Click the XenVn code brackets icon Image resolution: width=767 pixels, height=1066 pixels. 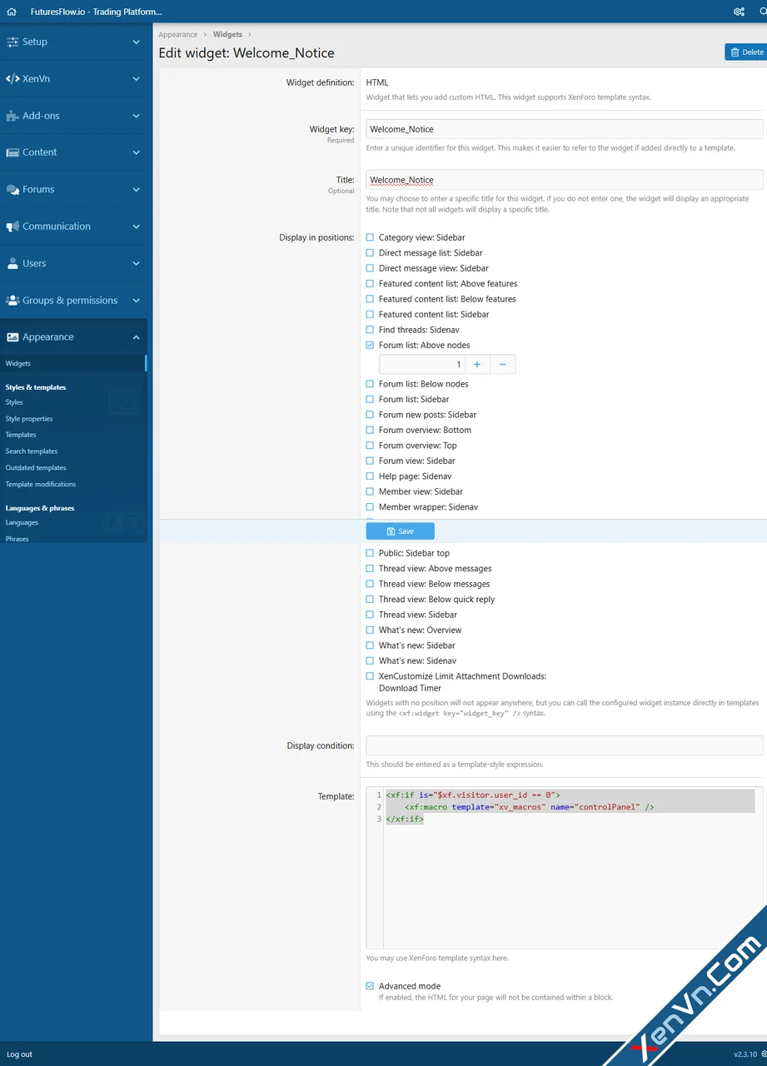[x=12, y=78]
